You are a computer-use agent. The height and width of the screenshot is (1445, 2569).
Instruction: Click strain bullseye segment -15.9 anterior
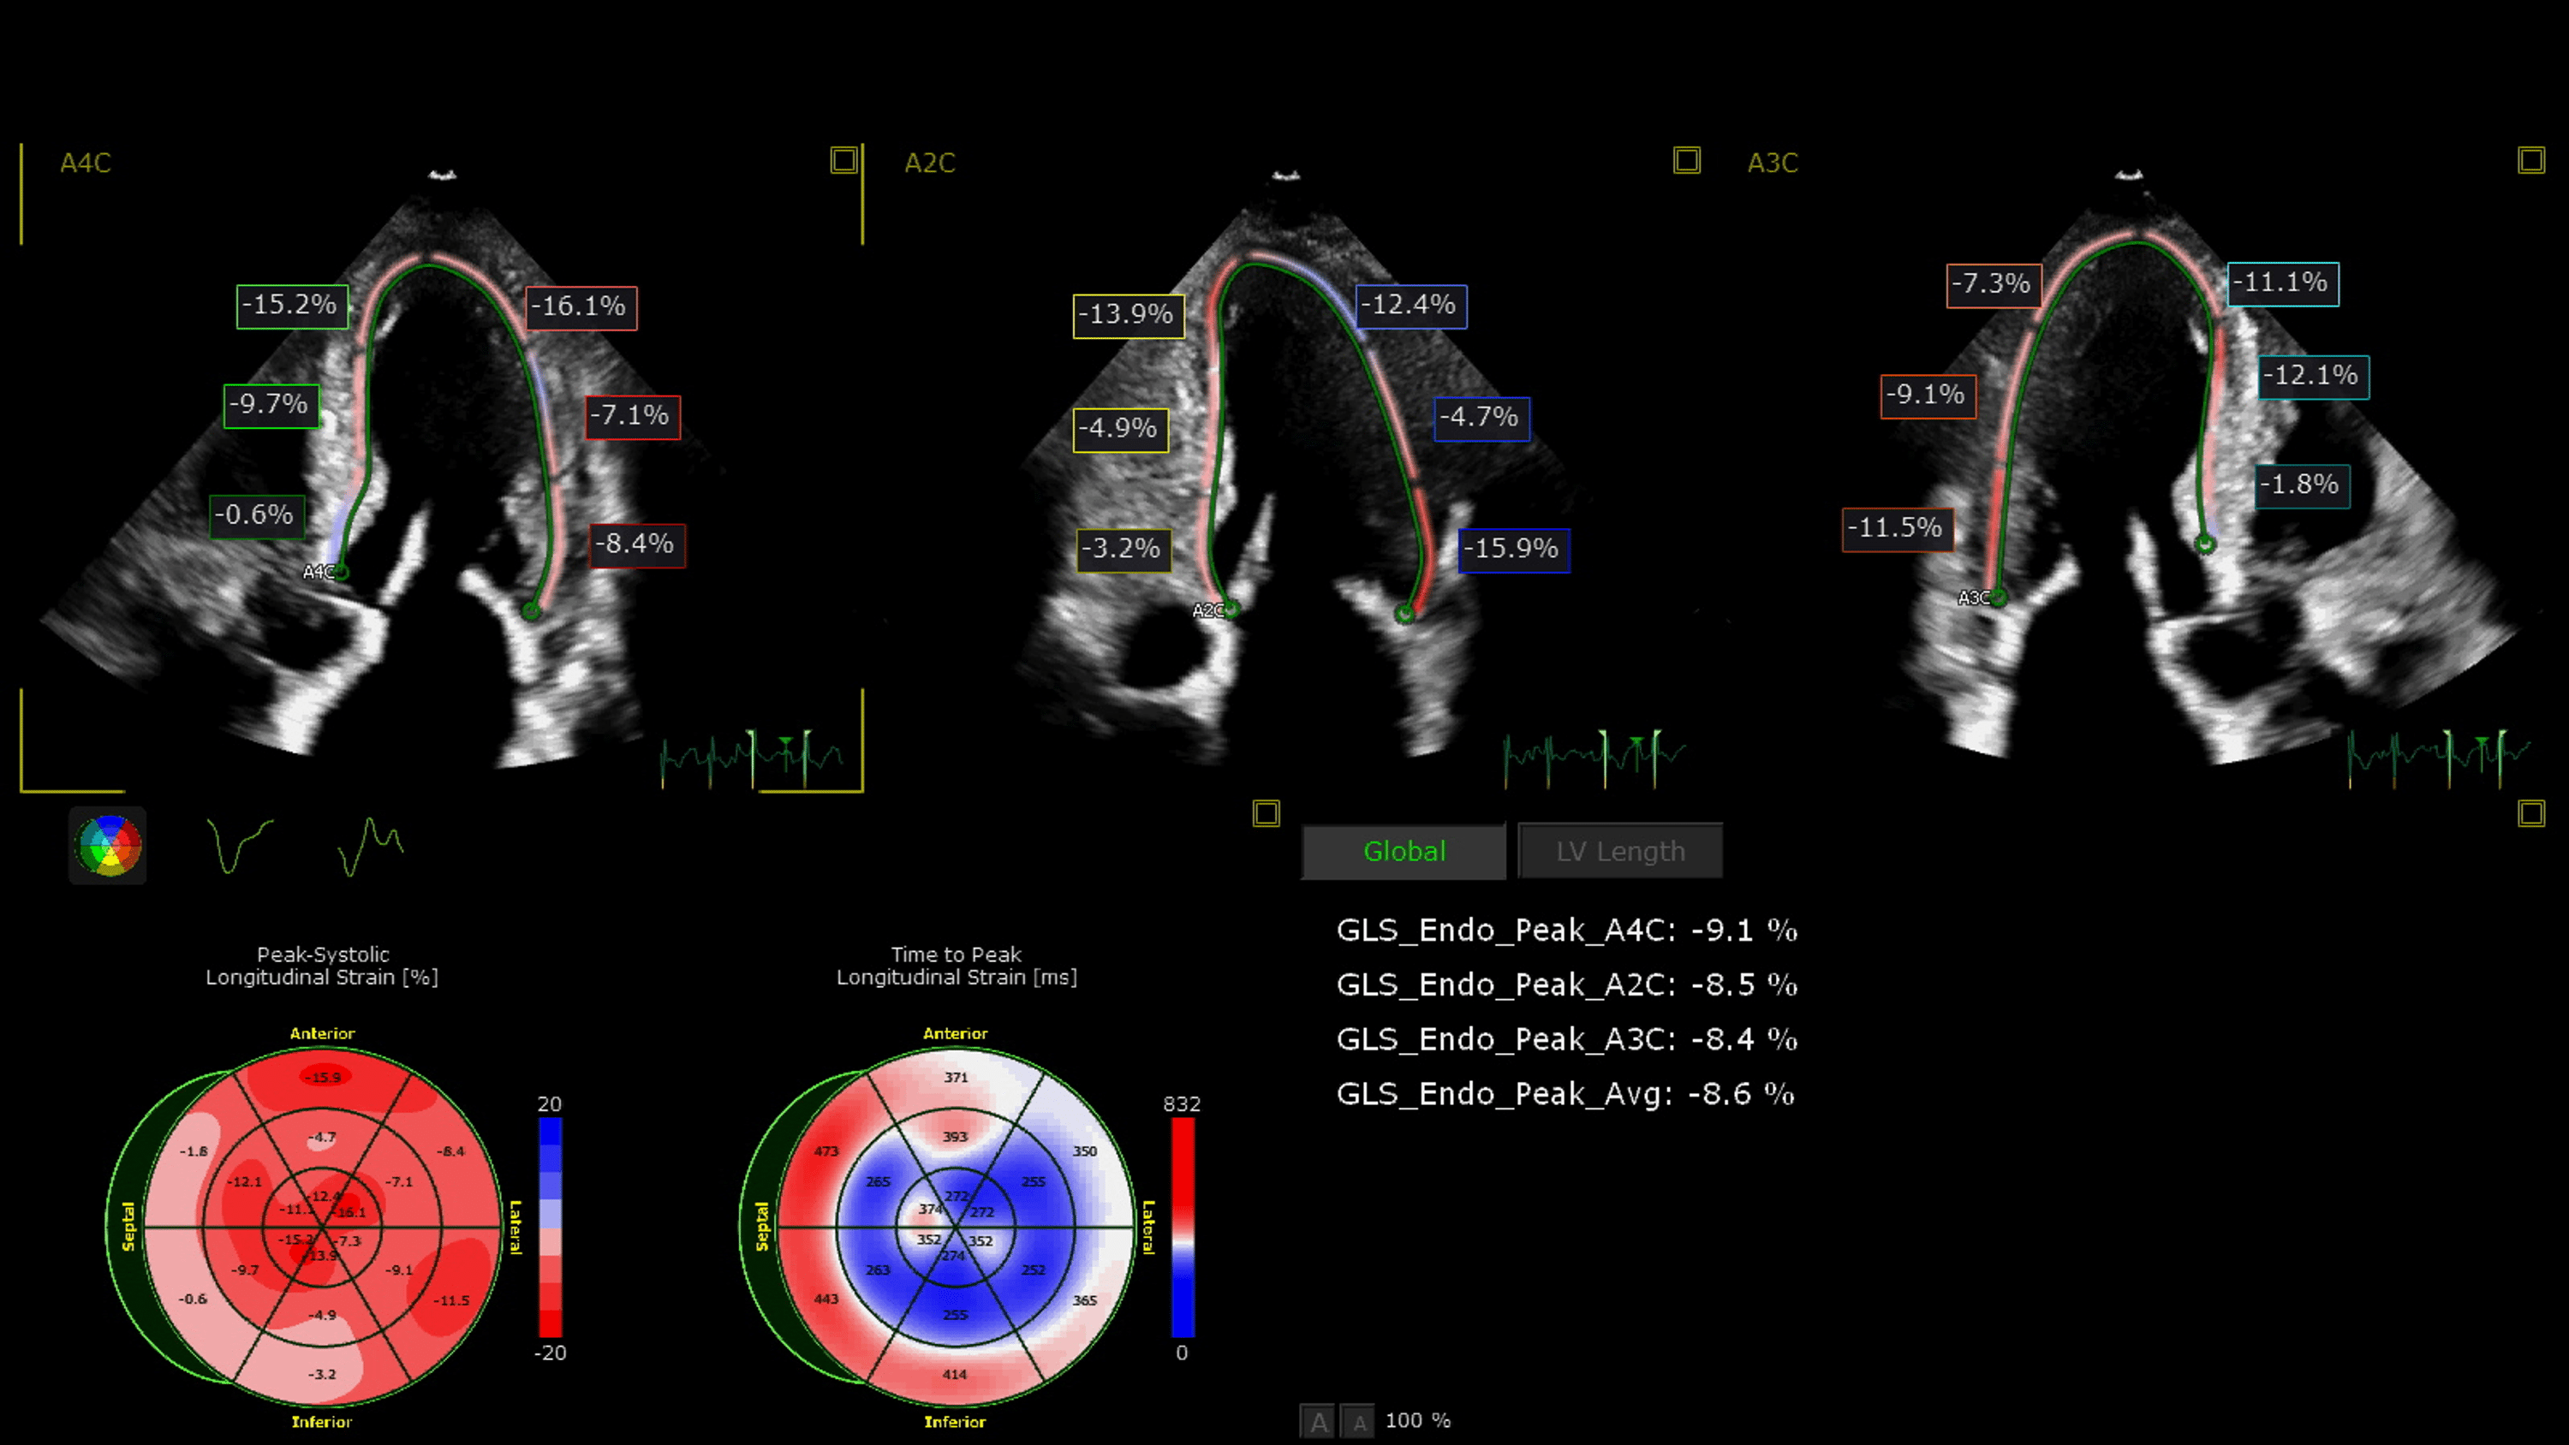click(x=322, y=1078)
